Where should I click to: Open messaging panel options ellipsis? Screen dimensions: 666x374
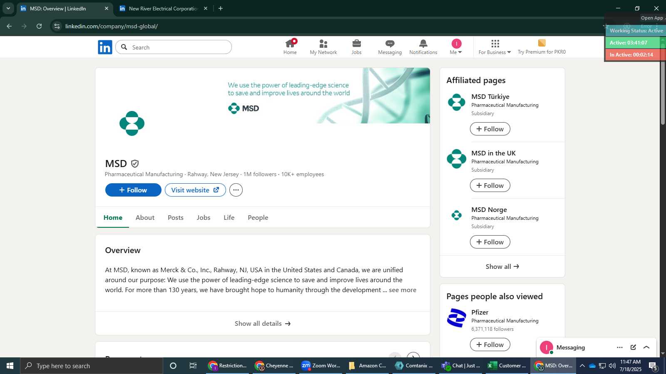pyautogui.click(x=620, y=347)
